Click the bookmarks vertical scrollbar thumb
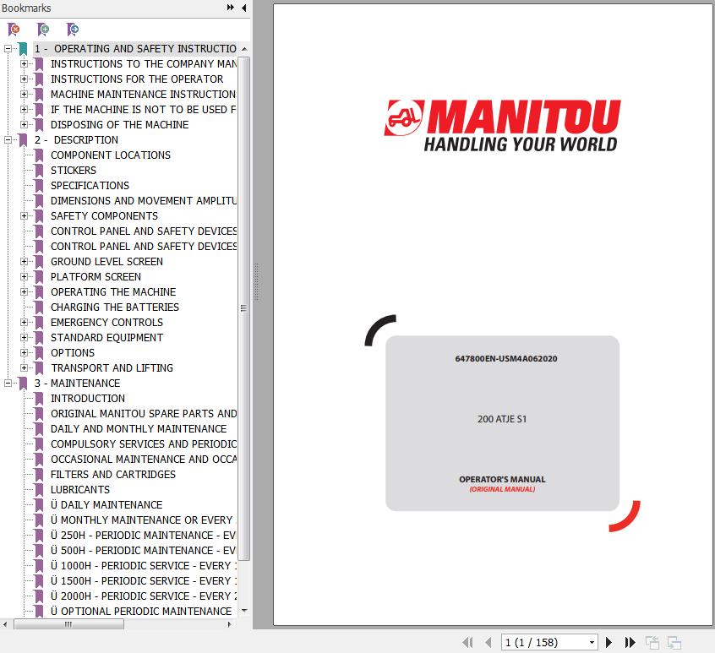Image resolution: width=715 pixels, height=653 pixels. (244, 308)
